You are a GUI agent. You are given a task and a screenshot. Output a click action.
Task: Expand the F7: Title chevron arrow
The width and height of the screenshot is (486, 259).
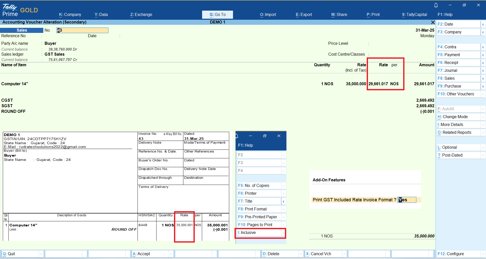coord(283,201)
